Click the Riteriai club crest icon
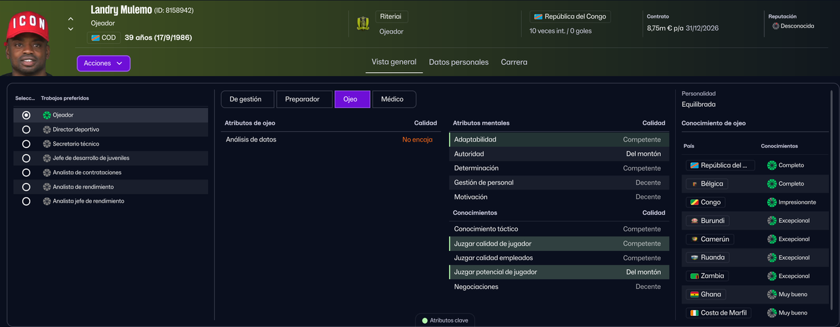The width and height of the screenshot is (840, 327). [363, 24]
